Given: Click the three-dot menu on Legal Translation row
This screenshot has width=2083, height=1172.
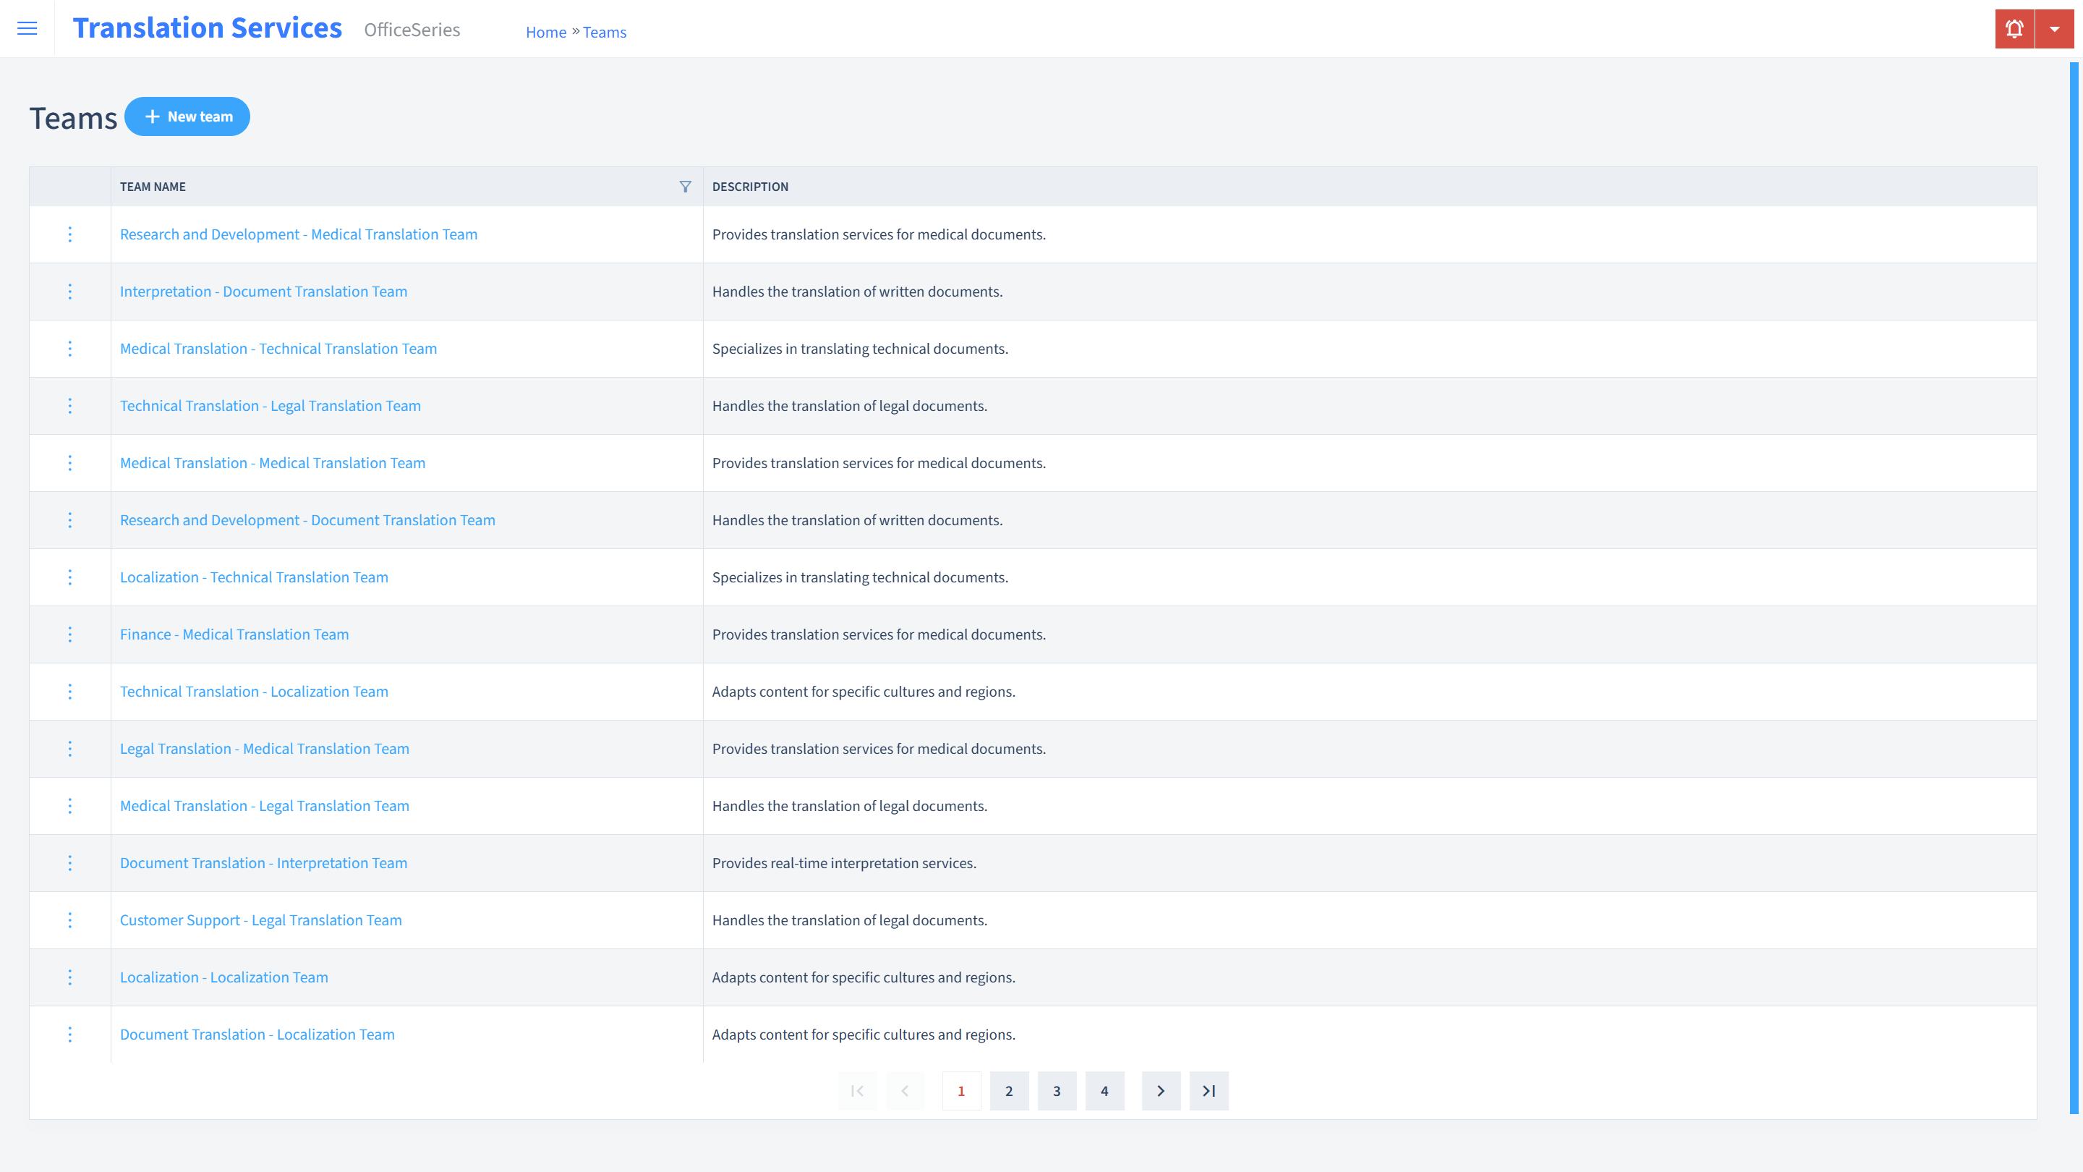Looking at the screenshot, I should (70, 749).
